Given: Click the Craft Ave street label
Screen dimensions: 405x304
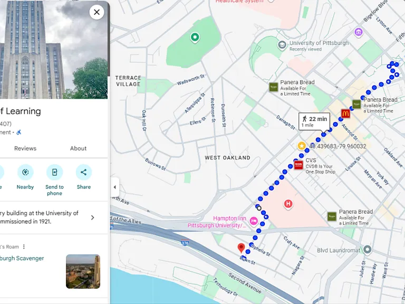Looking at the screenshot, I should [x=292, y=243].
